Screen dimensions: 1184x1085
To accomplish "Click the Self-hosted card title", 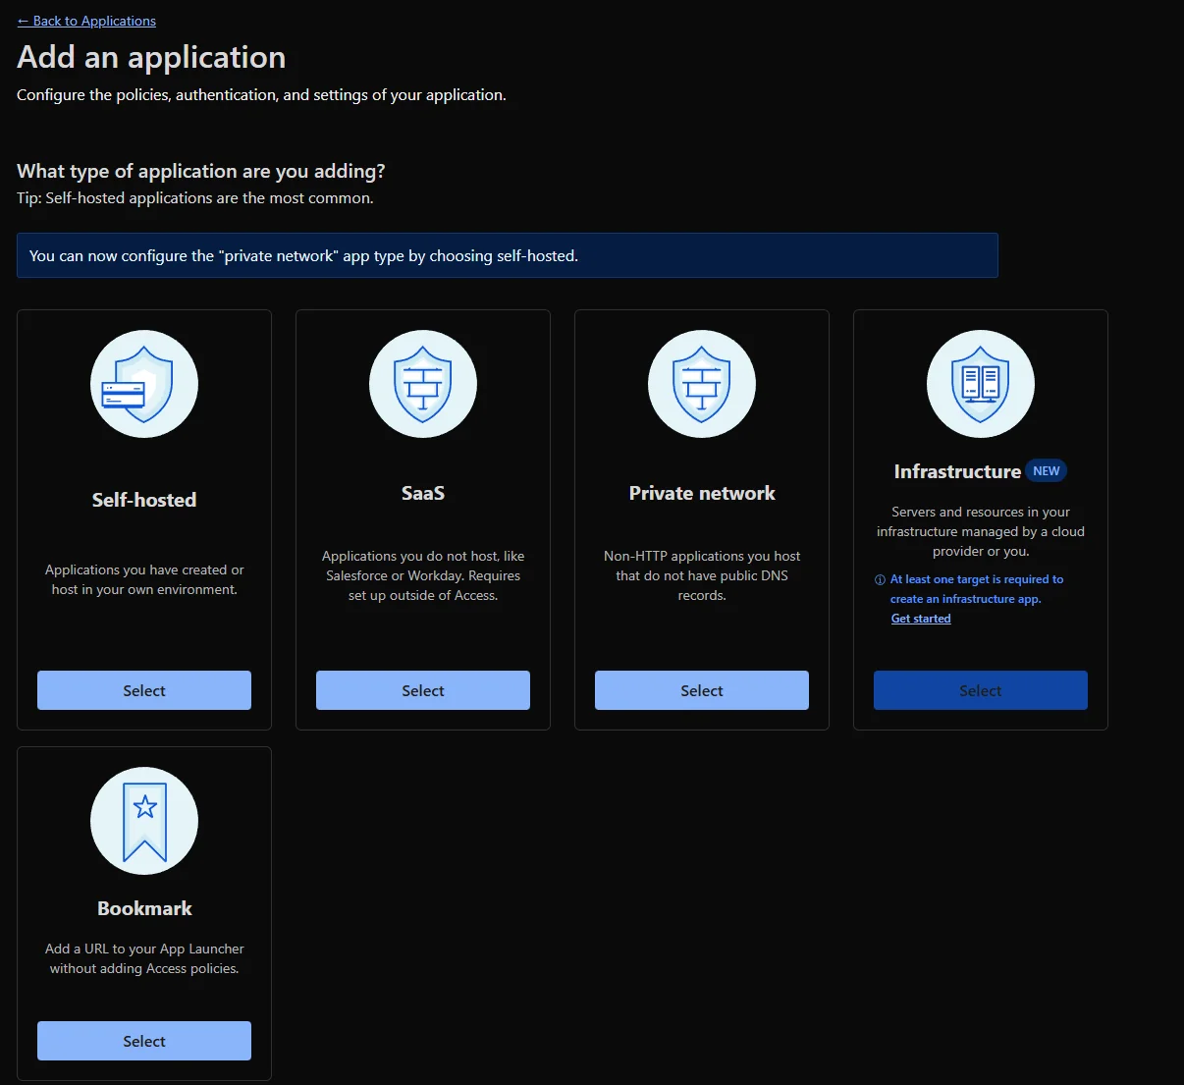I will 144,500.
